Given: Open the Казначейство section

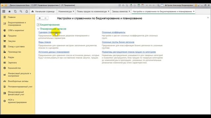Looking at the screenshot, I should [15, 68].
